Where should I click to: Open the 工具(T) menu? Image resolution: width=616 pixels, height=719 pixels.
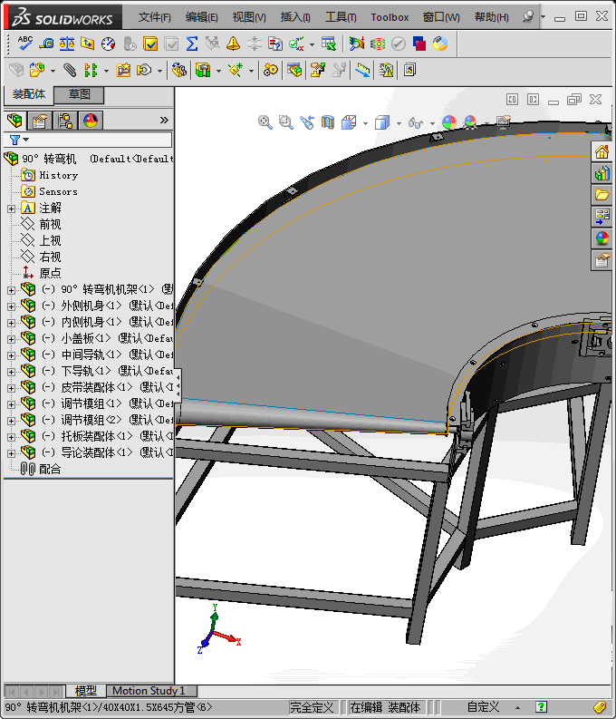(341, 17)
